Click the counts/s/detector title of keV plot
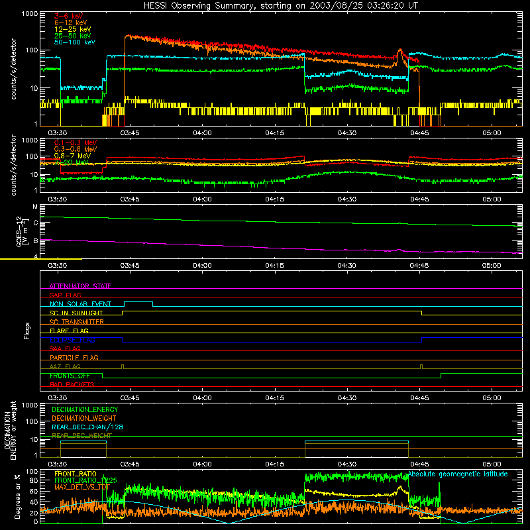 (x=13, y=69)
